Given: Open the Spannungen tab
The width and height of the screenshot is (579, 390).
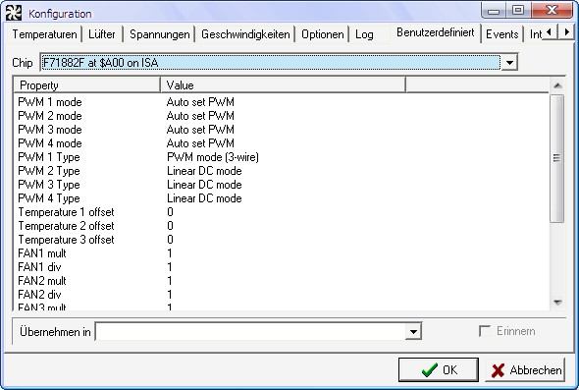Looking at the screenshot, I should pyautogui.click(x=160, y=34).
